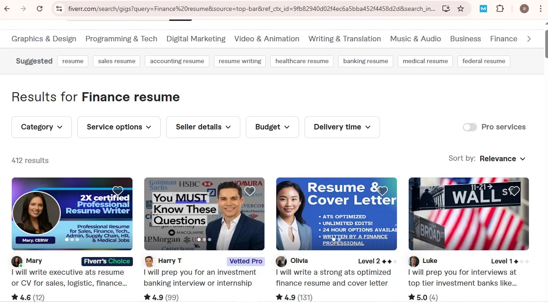This screenshot has width=548, height=302.
Task: Open Luke's seller avatar
Action: click(x=414, y=262)
